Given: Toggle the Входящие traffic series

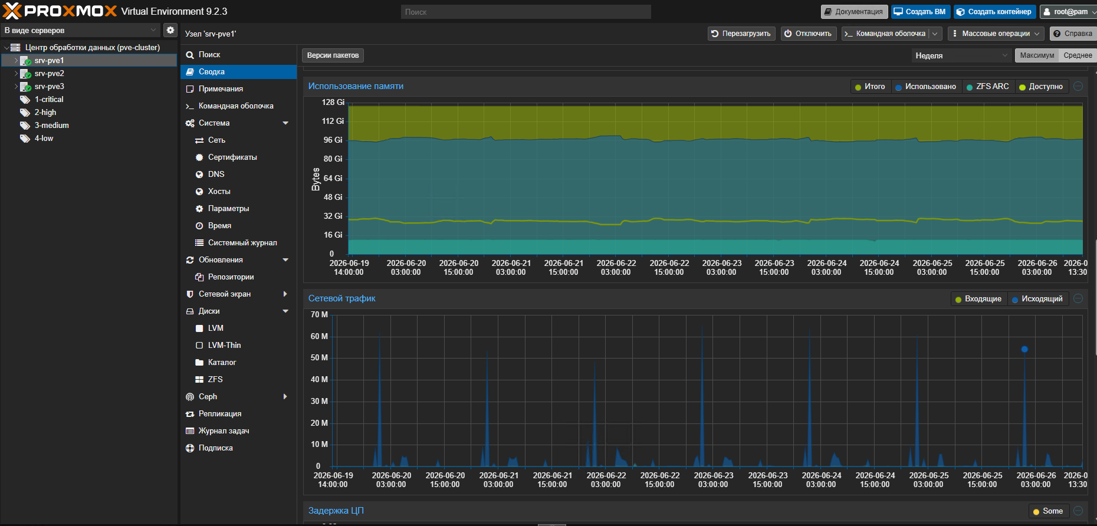Looking at the screenshot, I should [x=978, y=299].
